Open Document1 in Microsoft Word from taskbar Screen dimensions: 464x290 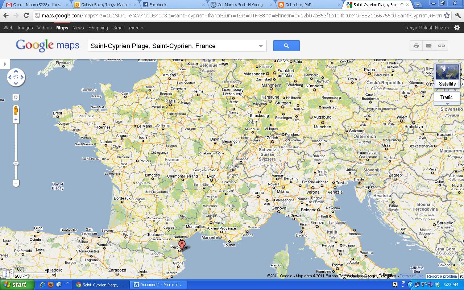[159, 284]
